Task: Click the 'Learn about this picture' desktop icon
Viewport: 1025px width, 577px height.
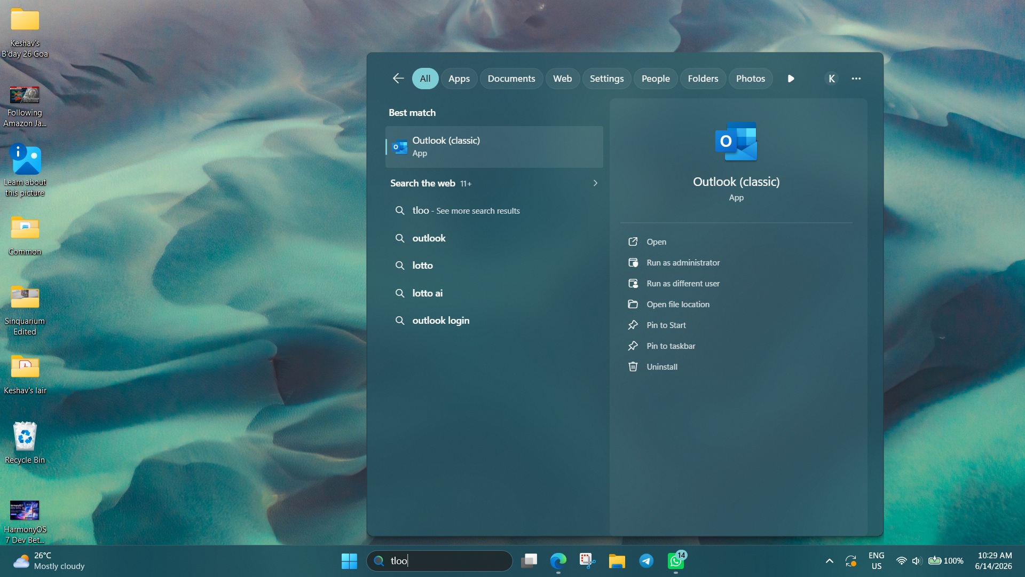Action: (x=25, y=171)
